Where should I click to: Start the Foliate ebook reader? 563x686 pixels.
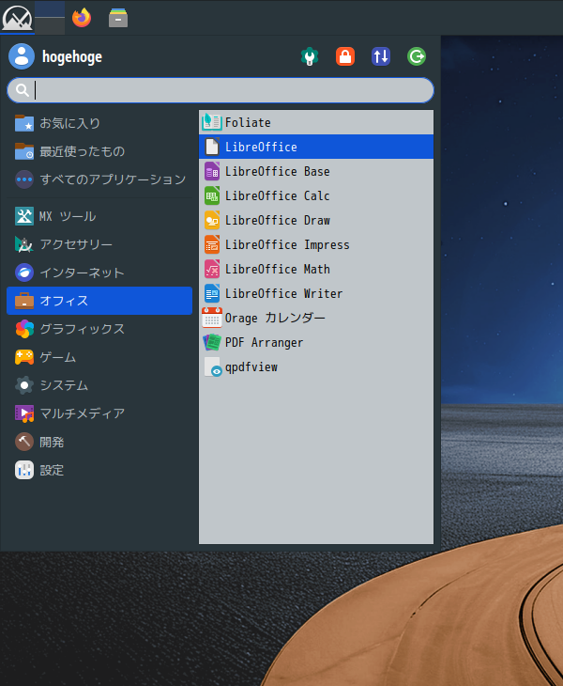coord(248,122)
